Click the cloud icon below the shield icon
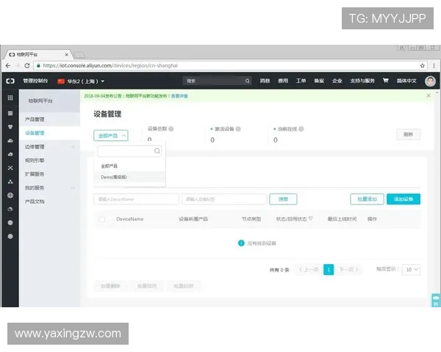 tap(10, 140)
